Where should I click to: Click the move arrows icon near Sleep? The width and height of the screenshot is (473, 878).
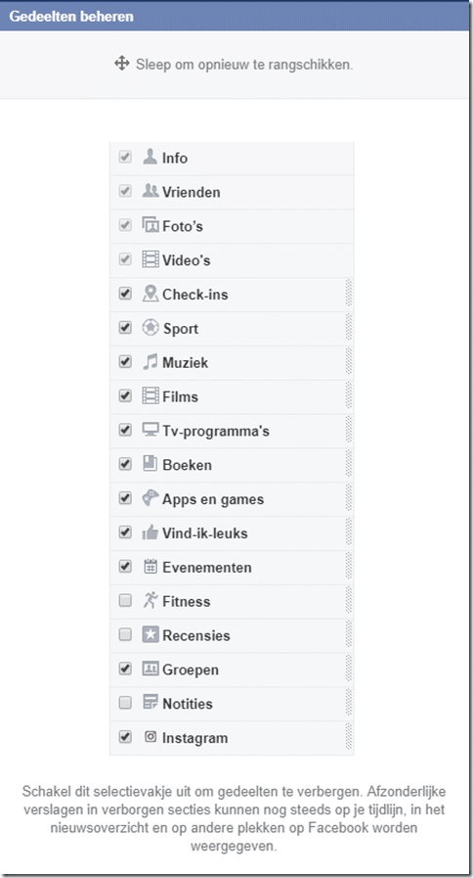(122, 64)
